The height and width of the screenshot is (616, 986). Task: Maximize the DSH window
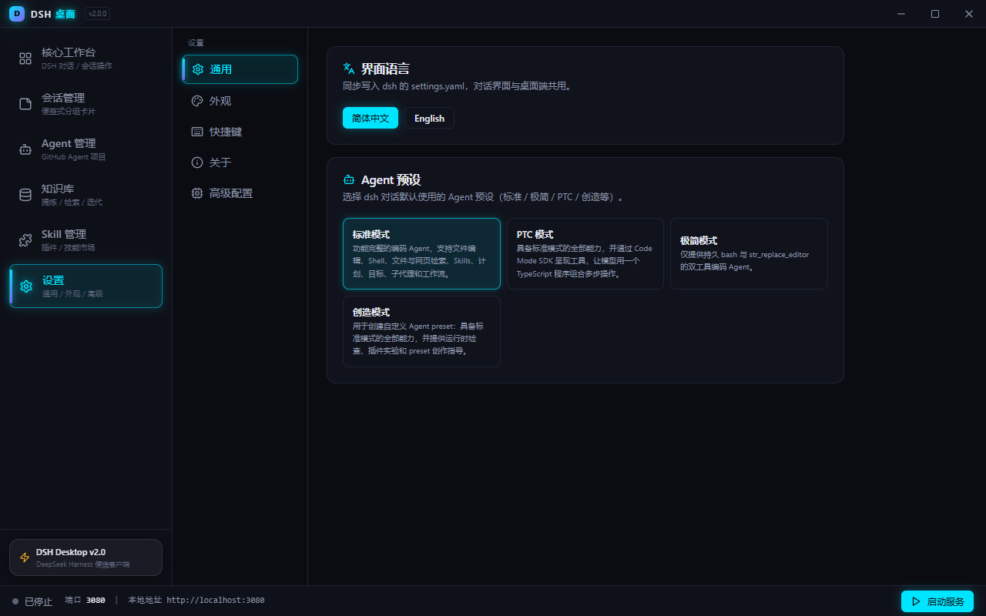pos(935,14)
